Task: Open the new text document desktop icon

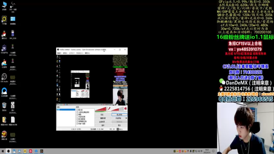Action: [13, 121]
